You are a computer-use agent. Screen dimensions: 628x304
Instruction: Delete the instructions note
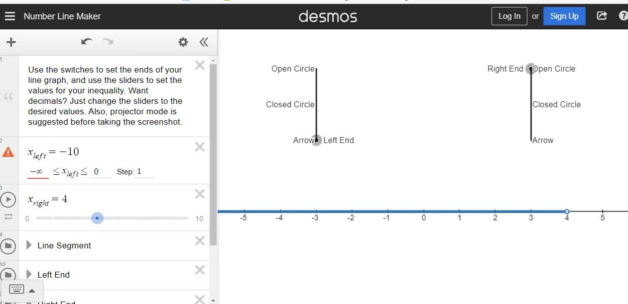[x=200, y=65]
